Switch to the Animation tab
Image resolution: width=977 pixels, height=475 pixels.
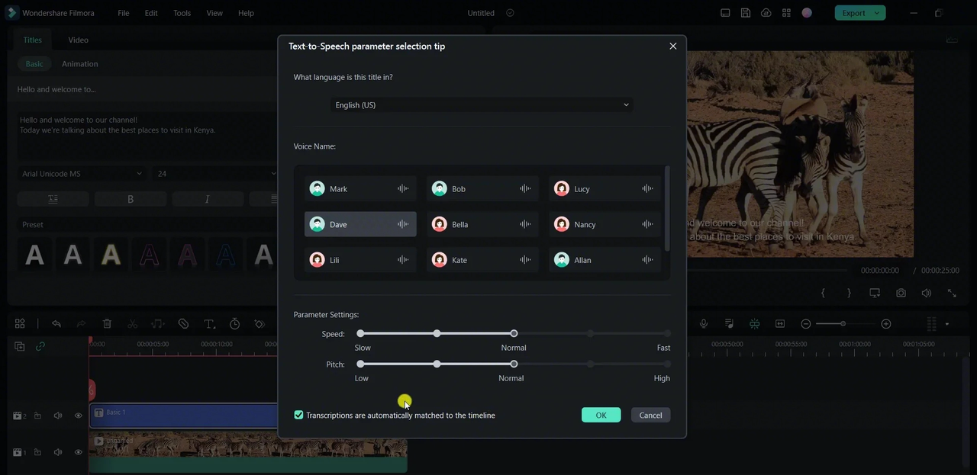(x=80, y=64)
